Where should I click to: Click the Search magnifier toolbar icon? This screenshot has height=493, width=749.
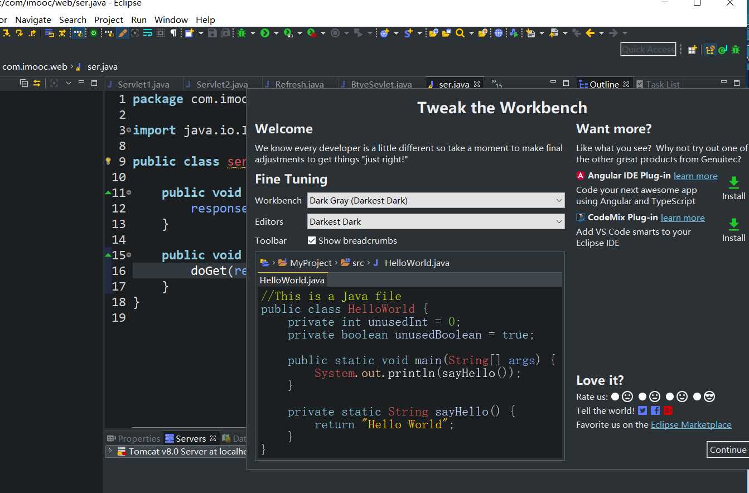coord(460,33)
